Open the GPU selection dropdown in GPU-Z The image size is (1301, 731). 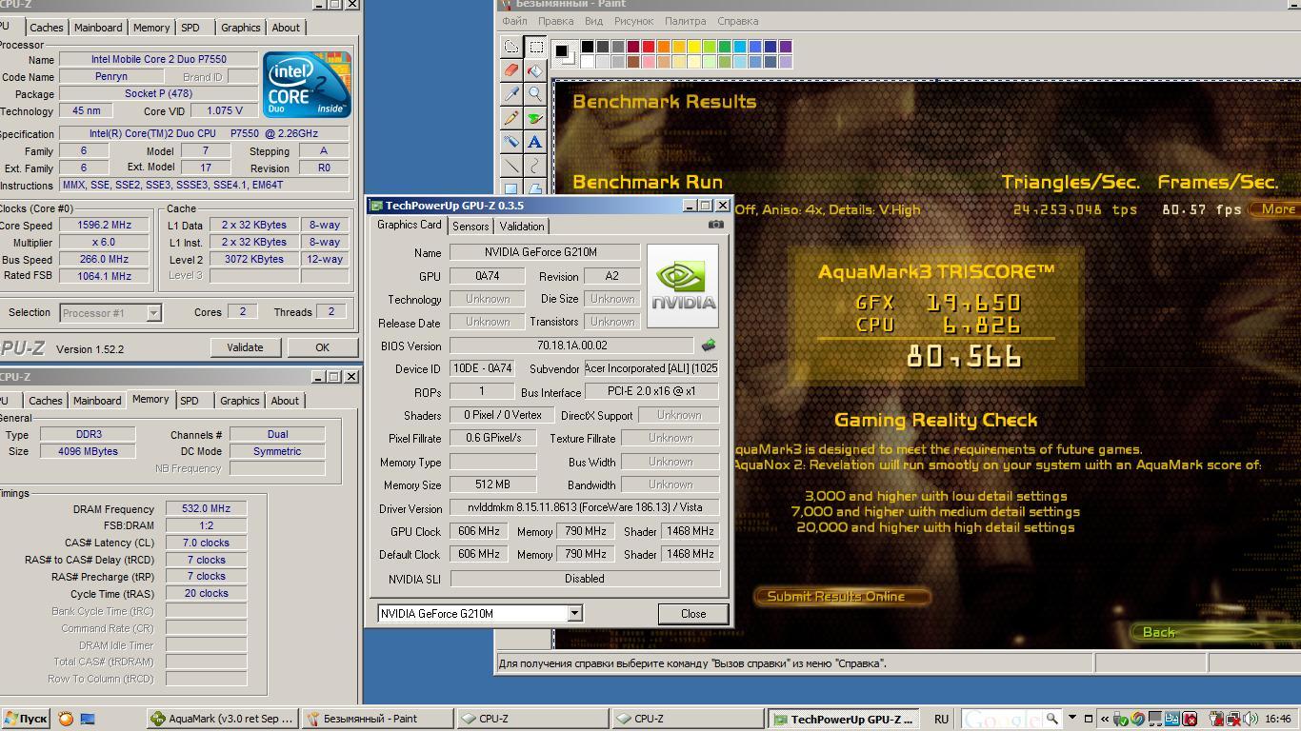point(574,614)
